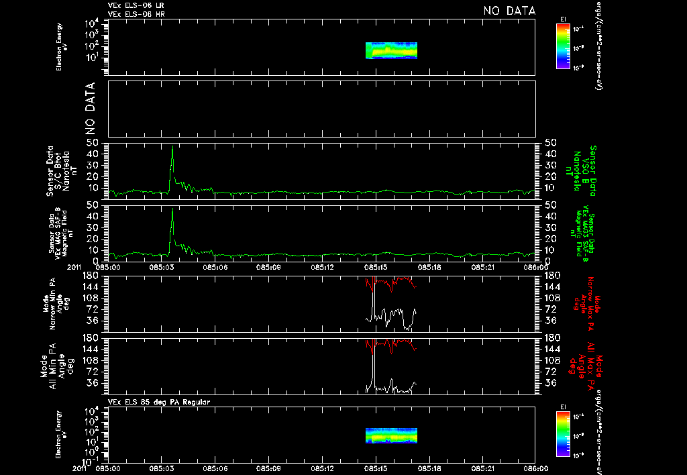Click the "Mode All Min PA Angle" axis label
The height and width of the screenshot is (475, 687).
pos(58,366)
